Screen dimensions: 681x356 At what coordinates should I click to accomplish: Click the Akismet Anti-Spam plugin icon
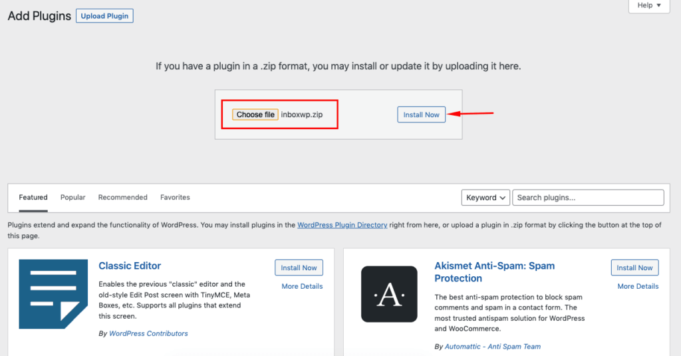click(x=389, y=293)
